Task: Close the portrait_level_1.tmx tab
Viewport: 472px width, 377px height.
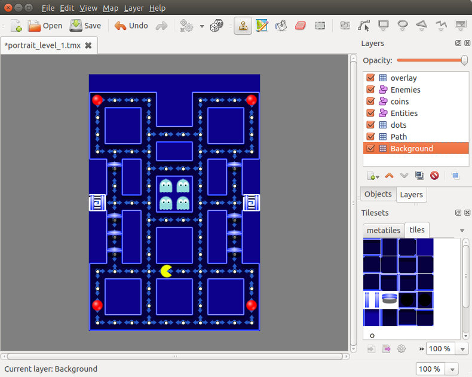Action: [x=88, y=45]
